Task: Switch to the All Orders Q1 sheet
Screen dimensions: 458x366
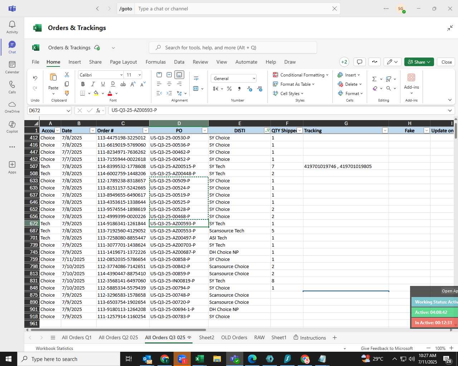Action: coord(77,337)
